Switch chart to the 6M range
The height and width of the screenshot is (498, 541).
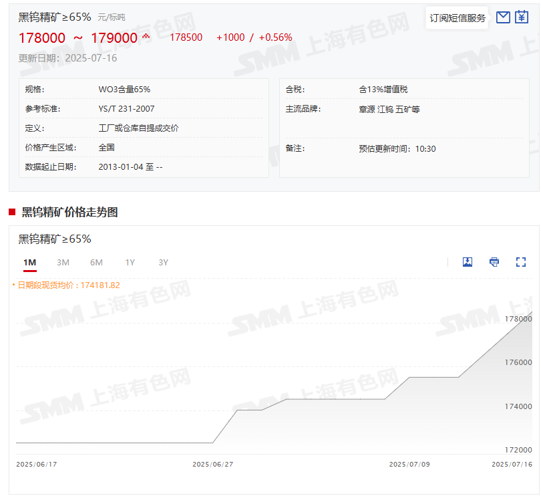click(96, 263)
